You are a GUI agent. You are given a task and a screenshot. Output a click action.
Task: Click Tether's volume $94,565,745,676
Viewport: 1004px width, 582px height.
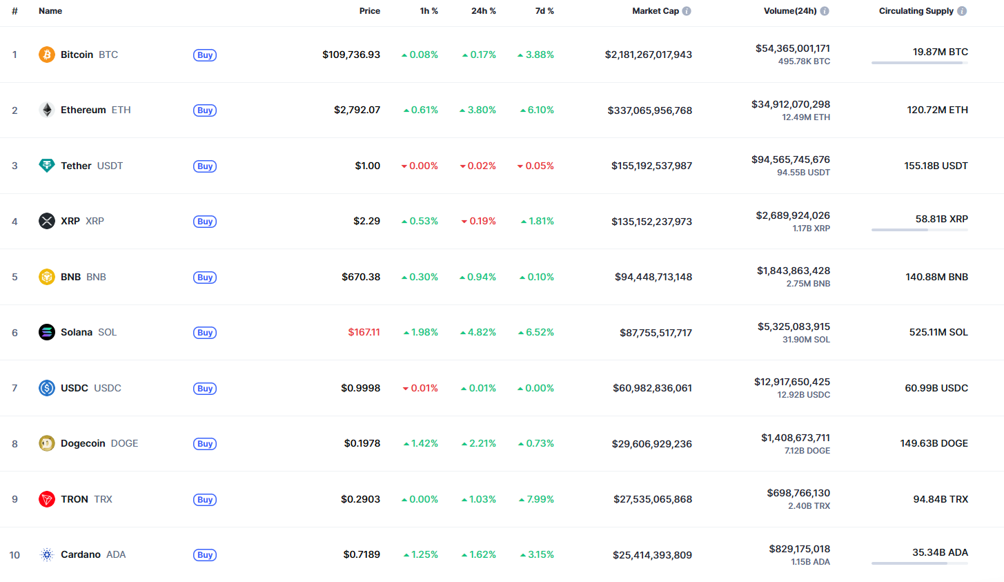tap(791, 159)
